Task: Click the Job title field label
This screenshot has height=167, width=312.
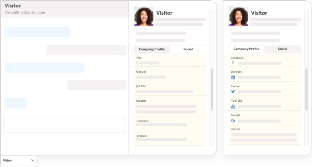Action: click(x=141, y=86)
